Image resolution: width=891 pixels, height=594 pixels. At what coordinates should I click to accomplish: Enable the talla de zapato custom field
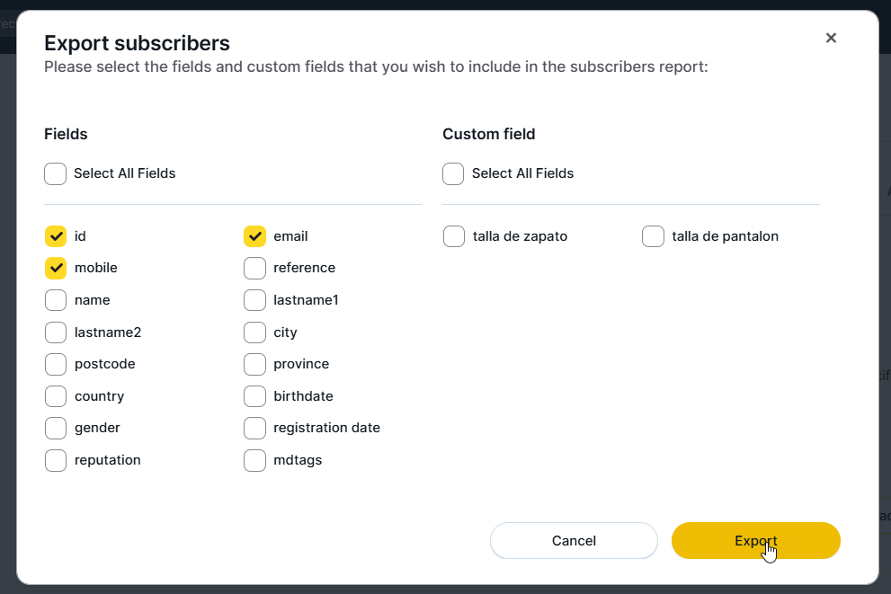[454, 236]
